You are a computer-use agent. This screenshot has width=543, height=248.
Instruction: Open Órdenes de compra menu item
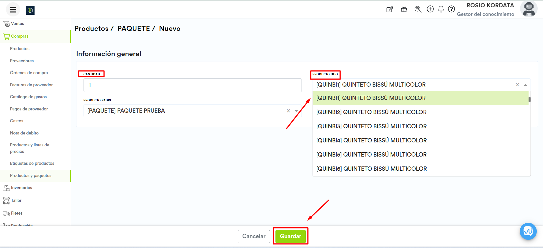[29, 73]
